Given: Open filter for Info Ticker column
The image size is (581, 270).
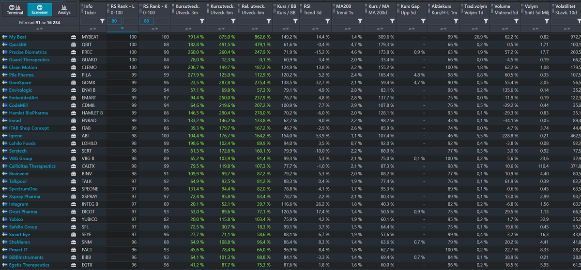Looking at the screenshot, I should (102, 21).
